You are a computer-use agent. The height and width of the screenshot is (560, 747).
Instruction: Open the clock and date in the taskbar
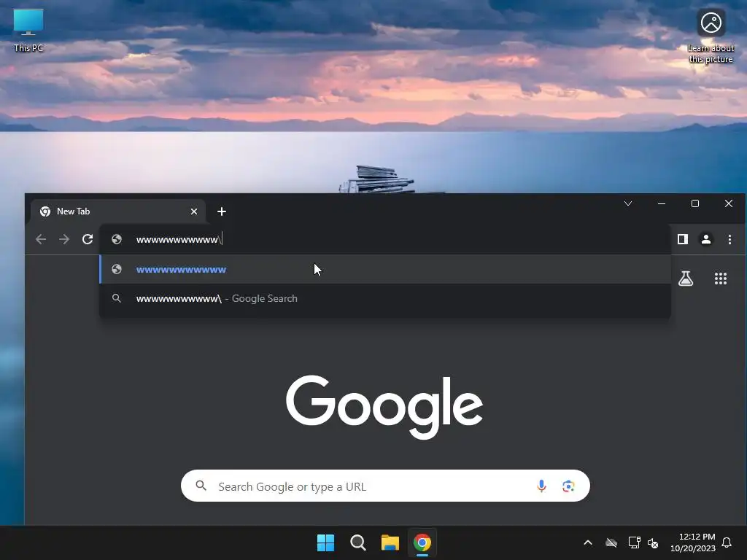693,542
